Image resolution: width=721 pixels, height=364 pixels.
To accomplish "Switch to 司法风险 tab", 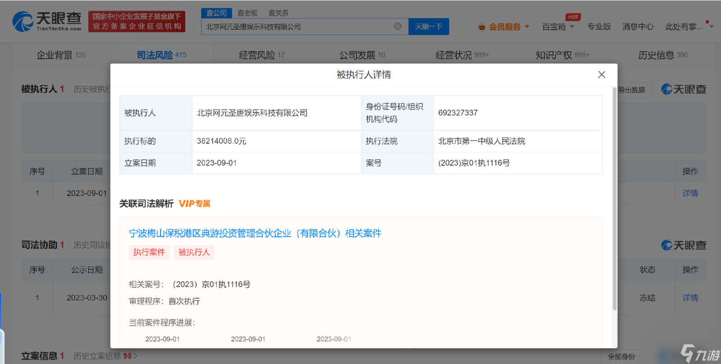I will click(x=161, y=55).
